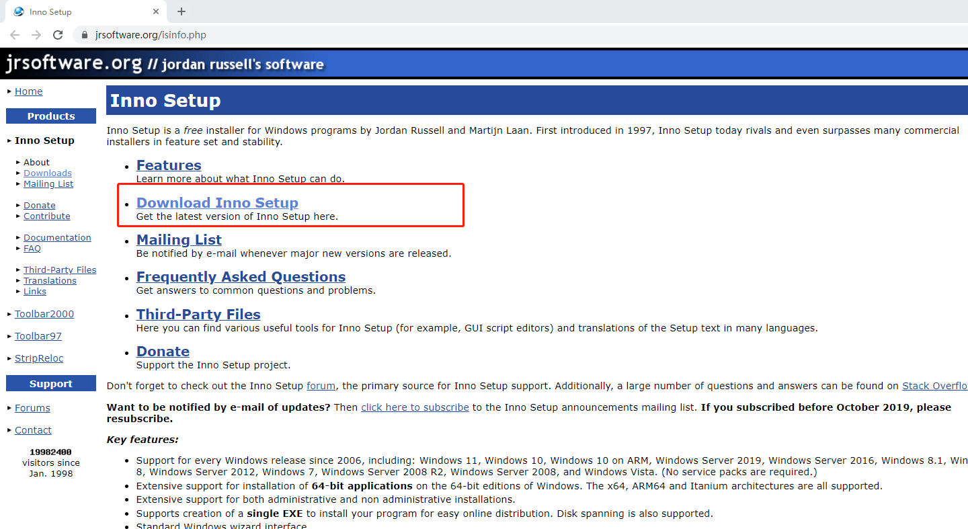
Task: Open the Translations sidebar link
Action: point(50,280)
